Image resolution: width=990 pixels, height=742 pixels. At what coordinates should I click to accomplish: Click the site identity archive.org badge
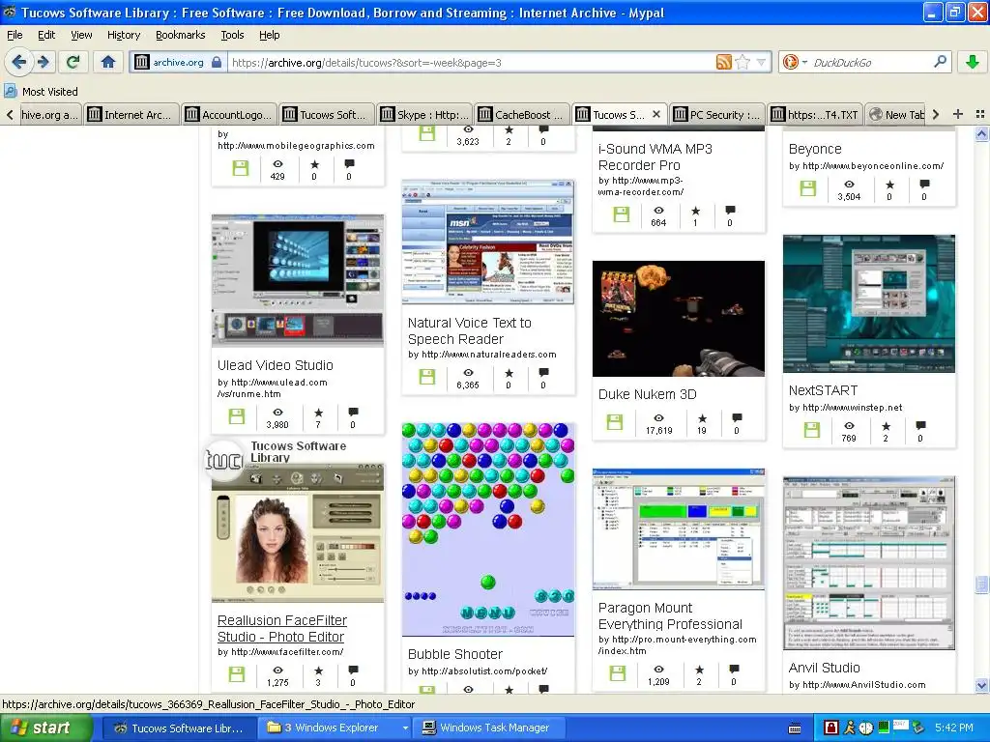[x=178, y=62]
